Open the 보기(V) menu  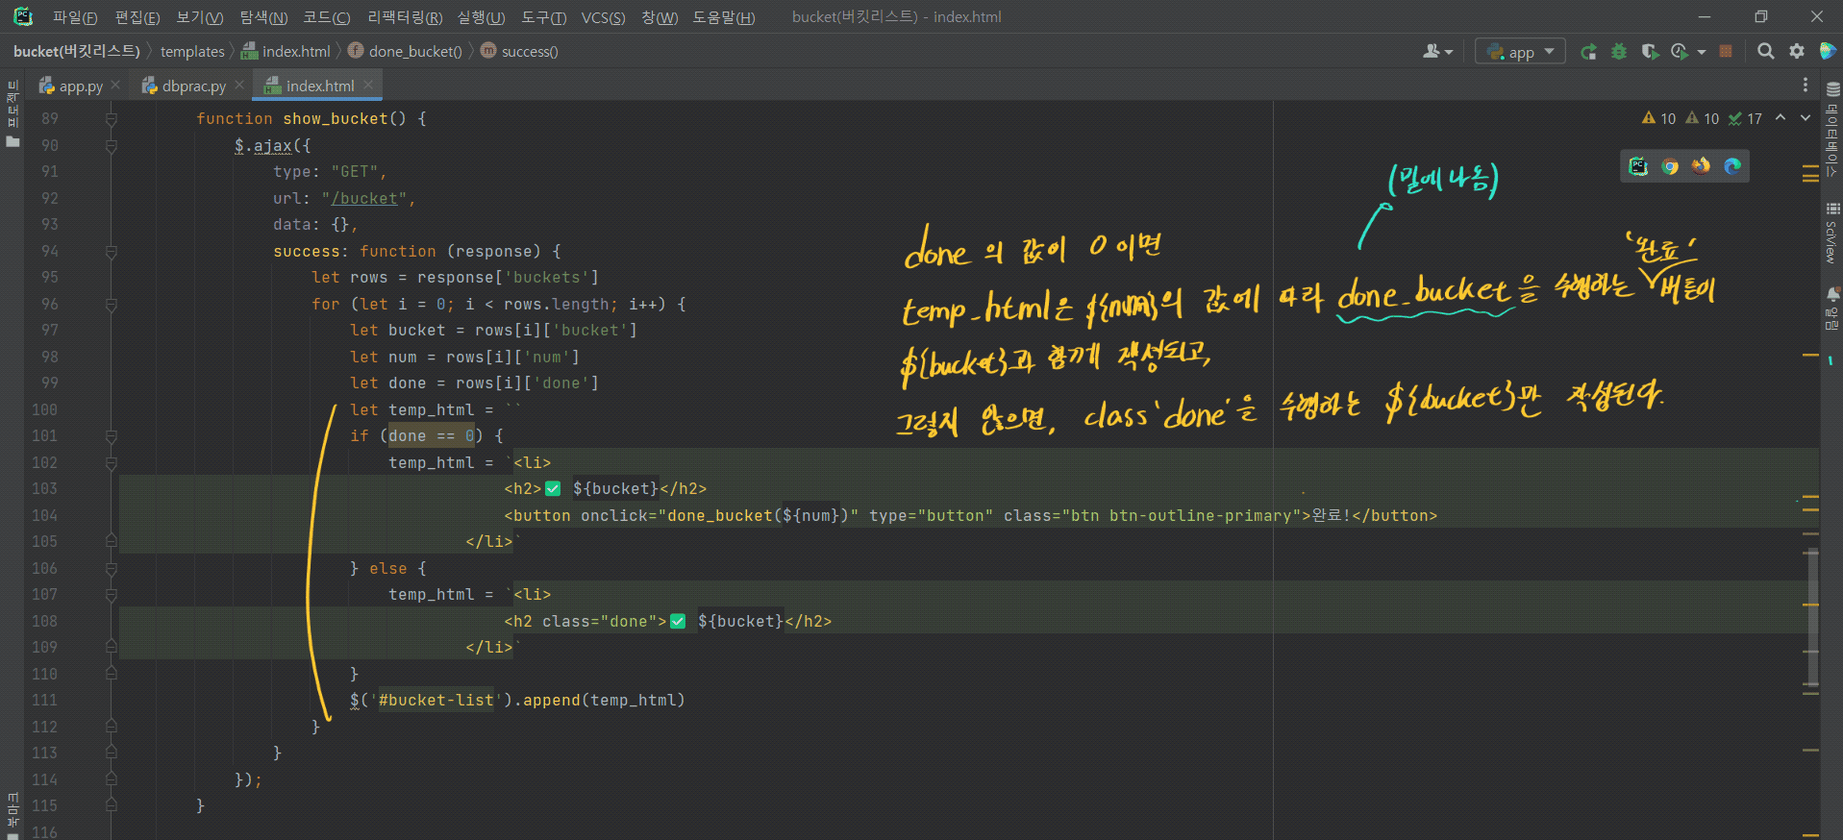(x=199, y=17)
